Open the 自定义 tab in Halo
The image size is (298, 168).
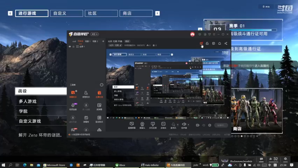click(x=67, y=13)
